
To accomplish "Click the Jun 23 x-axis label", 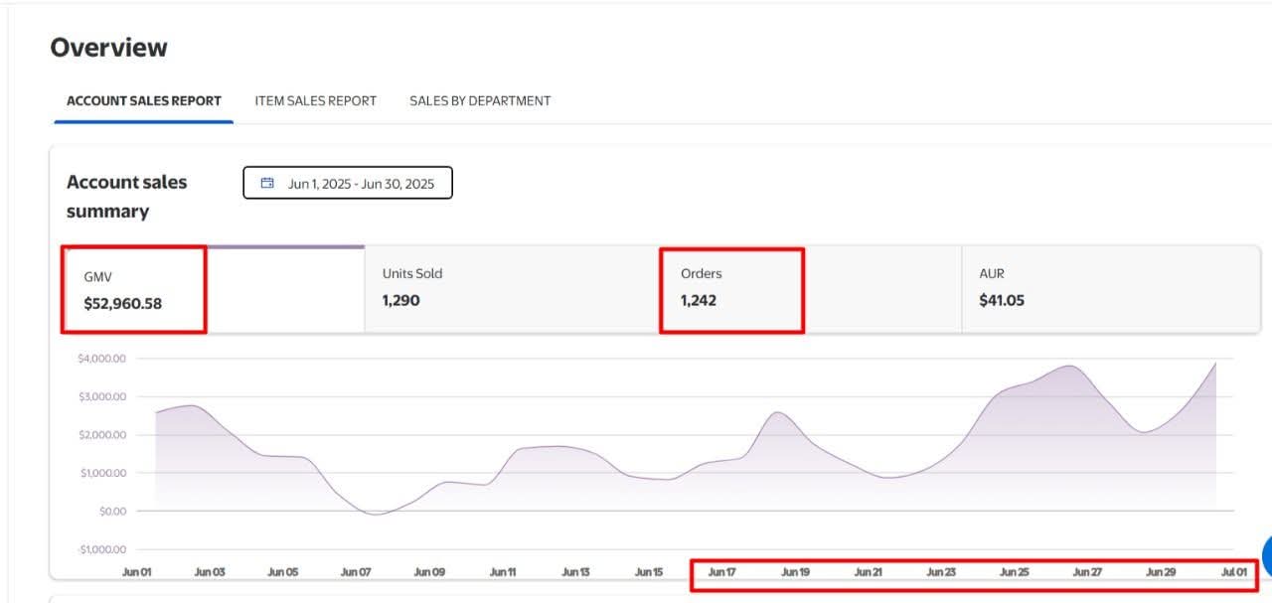I will pos(941,572).
